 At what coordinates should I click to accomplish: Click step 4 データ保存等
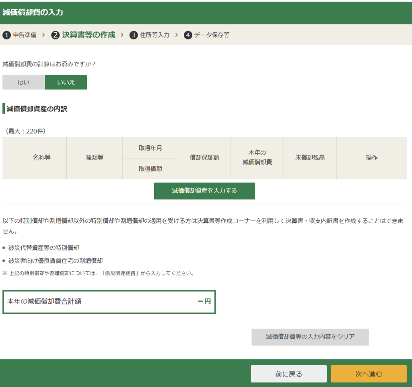point(206,35)
